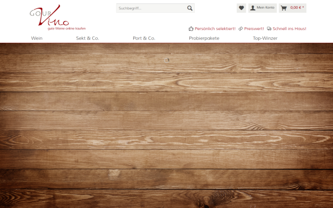
Task: Click the Mein Konto person icon
Action: click(x=253, y=8)
